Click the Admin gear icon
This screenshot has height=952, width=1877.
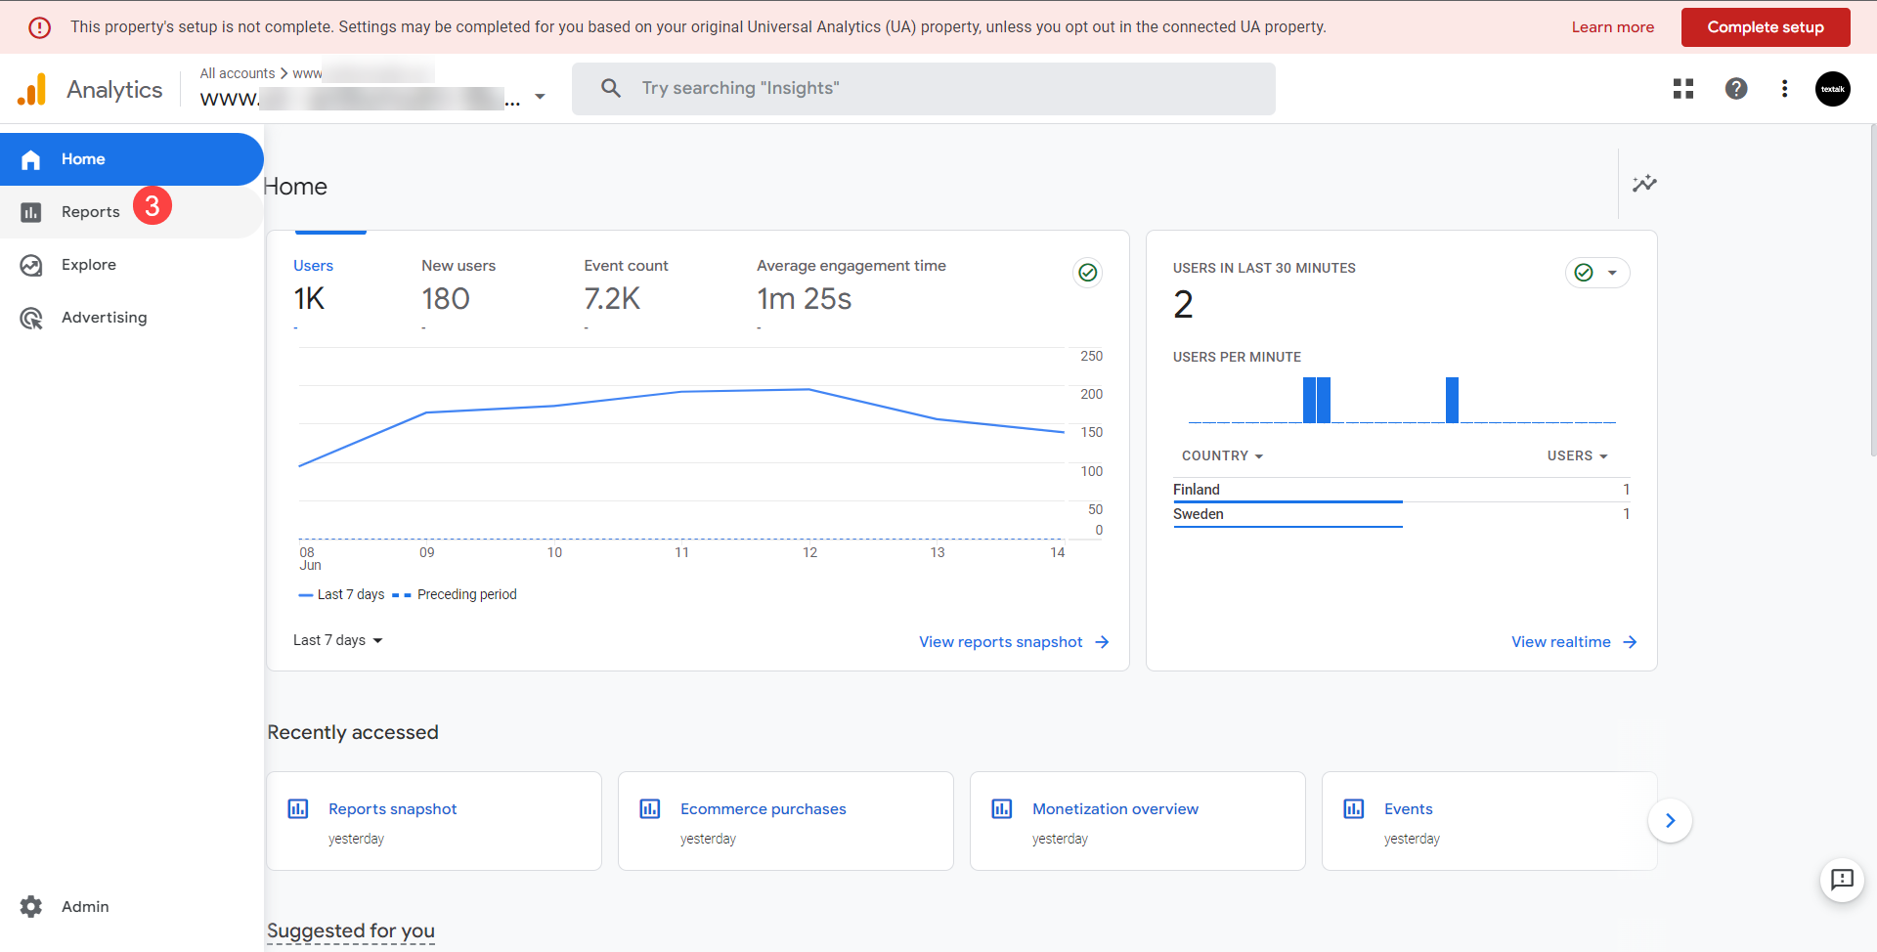click(x=31, y=906)
